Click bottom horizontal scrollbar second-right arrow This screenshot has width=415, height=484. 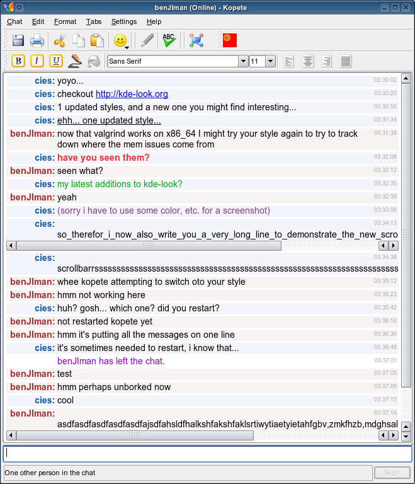384,435
